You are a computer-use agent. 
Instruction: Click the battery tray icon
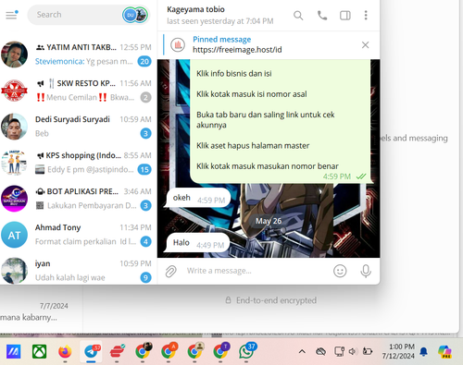(x=368, y=351)
